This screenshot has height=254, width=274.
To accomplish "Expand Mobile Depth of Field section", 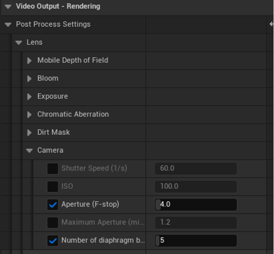I will 29,60.
